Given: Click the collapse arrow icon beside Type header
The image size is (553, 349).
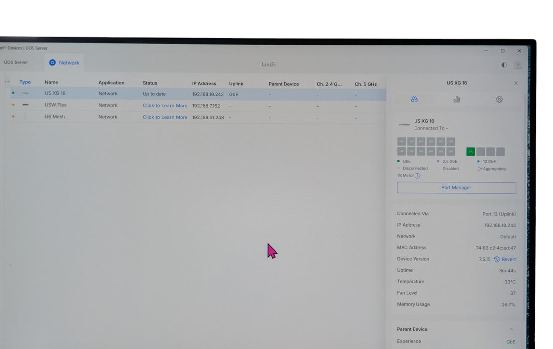Looking at the screenshot, I should click(7, 81).
